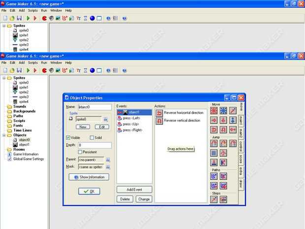Screen dimensions: 305x229
Task: Select the press <Up> event
Action: [134, 124]
